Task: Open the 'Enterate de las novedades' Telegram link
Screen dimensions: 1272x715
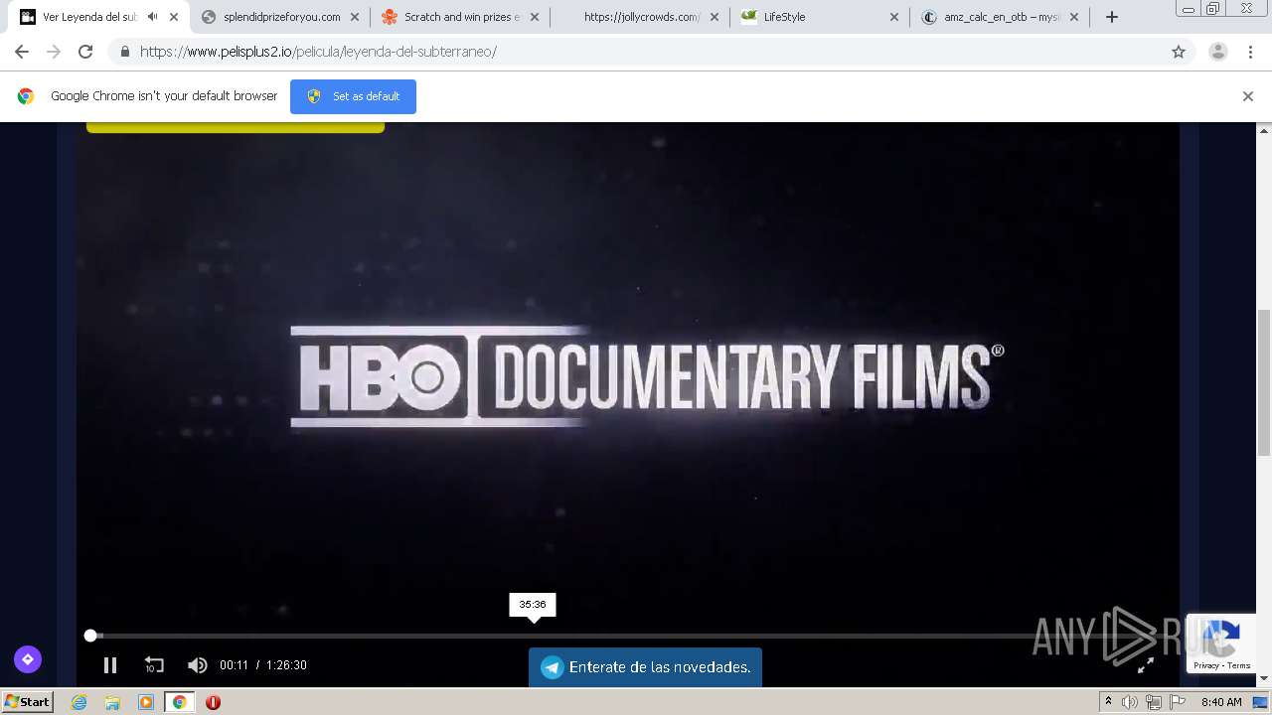Action: point(645,667)
